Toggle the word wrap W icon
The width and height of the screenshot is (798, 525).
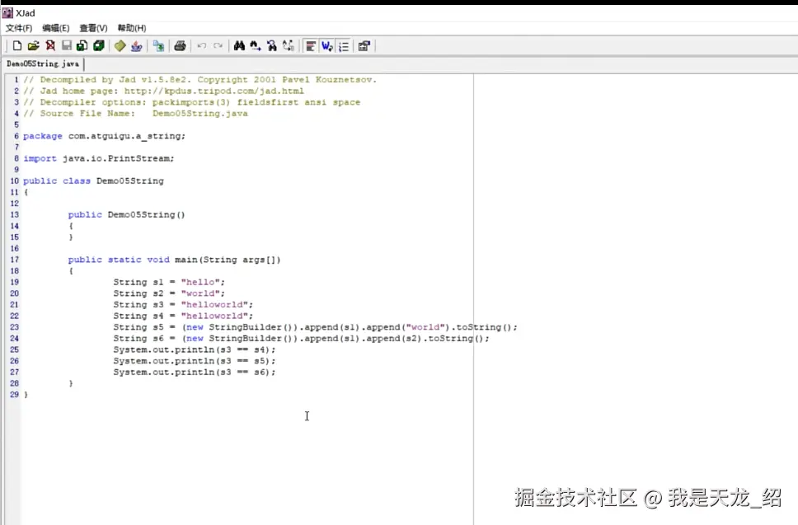pyautogui.click(x=326, y=46)
